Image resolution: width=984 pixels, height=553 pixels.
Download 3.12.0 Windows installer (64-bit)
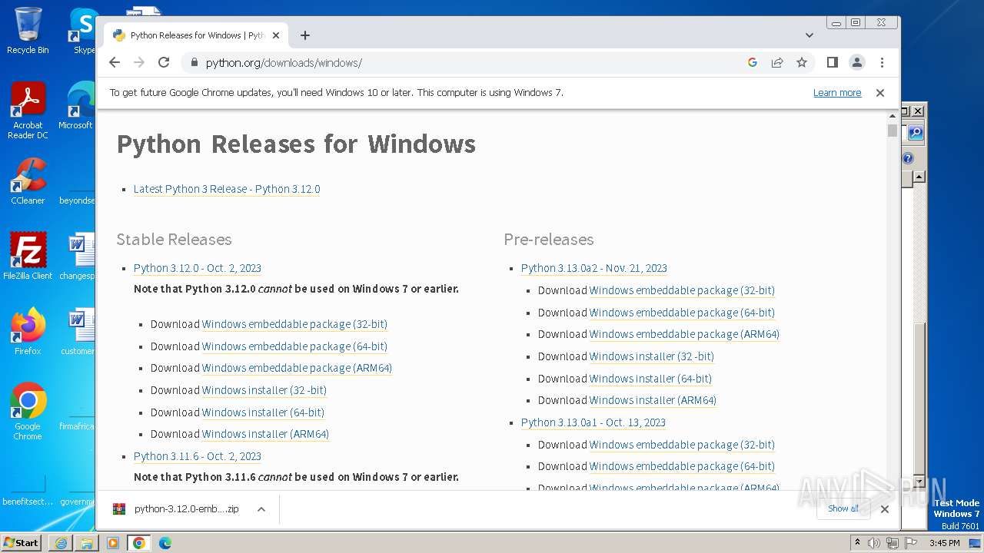(x=263, y=412)
